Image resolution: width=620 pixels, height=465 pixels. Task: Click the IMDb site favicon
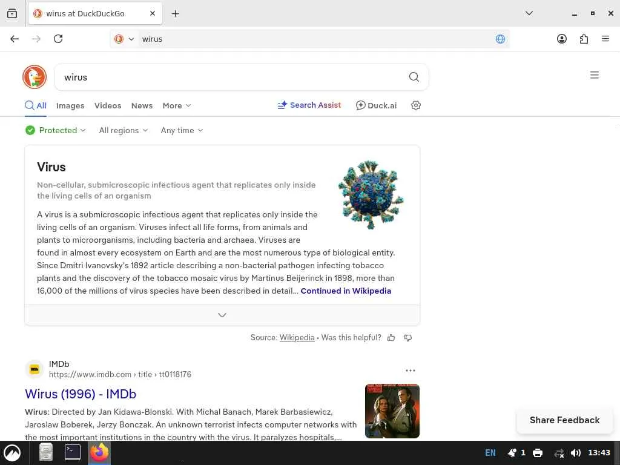[x=35, y=369]
